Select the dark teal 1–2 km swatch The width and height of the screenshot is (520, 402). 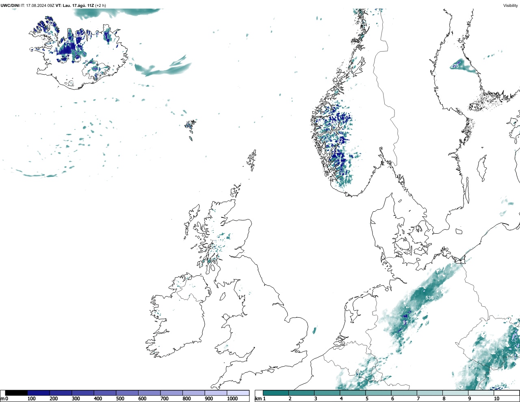tap(276, 393)
